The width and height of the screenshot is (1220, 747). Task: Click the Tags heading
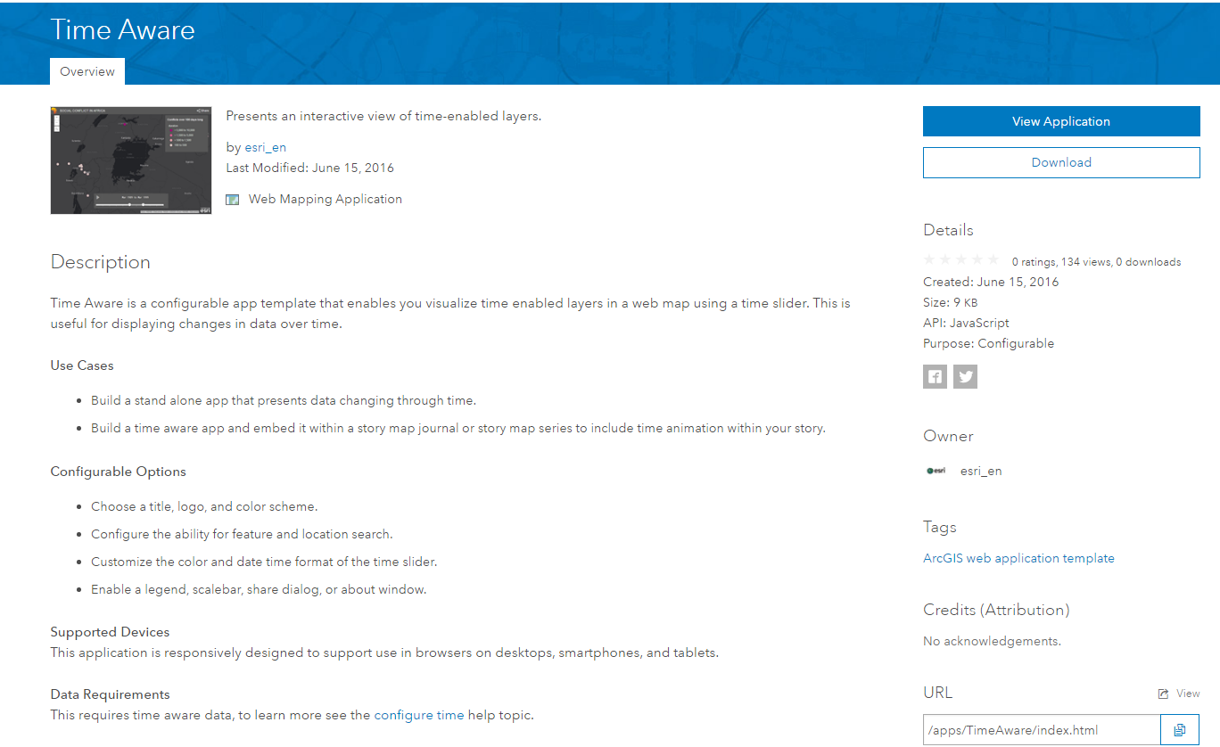[x=940, y=527]
